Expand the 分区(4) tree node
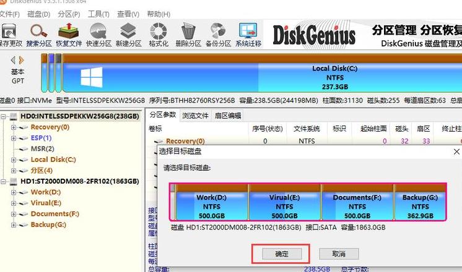Screen dimensions: 462x272 [x=13, y=171]
